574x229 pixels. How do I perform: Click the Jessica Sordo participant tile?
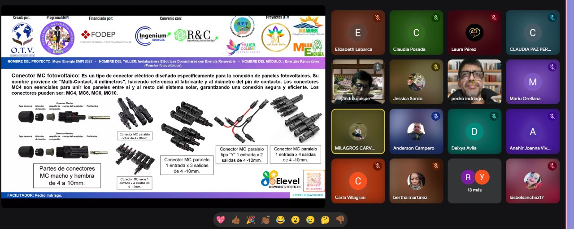416,81
